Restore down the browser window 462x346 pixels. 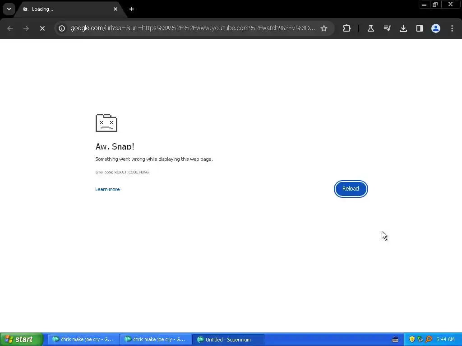(435, 5)
